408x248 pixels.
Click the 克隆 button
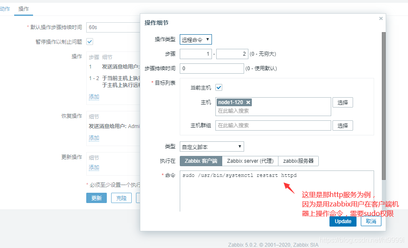(121, 198)
